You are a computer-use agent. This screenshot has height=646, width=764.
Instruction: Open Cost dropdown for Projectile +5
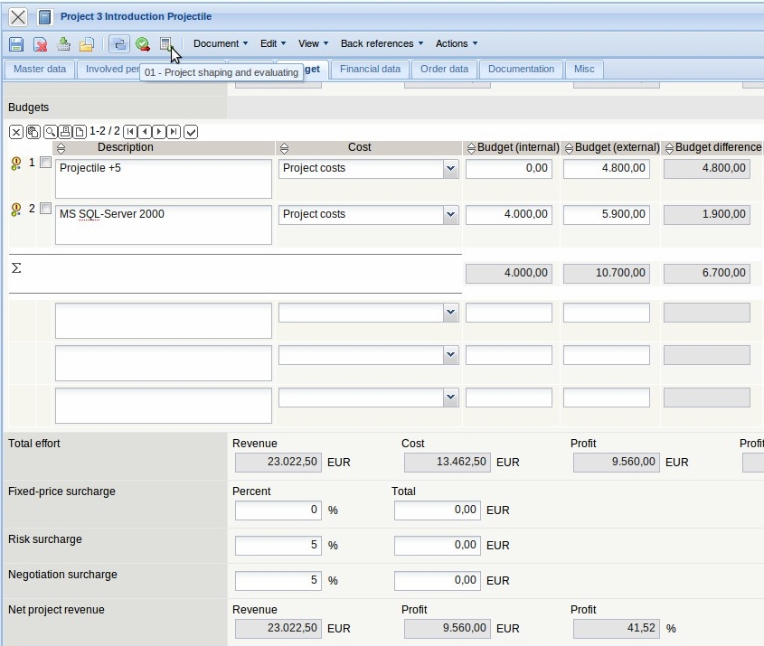tap(450, 168)
